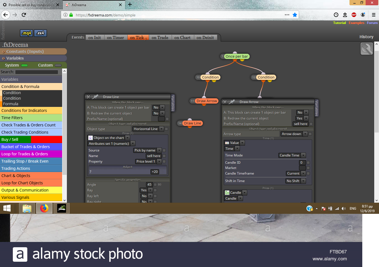Viewport: 379px width, 267px height.
Task: Open the Property dropdown showing Price level 1
Action: point(148,161)
